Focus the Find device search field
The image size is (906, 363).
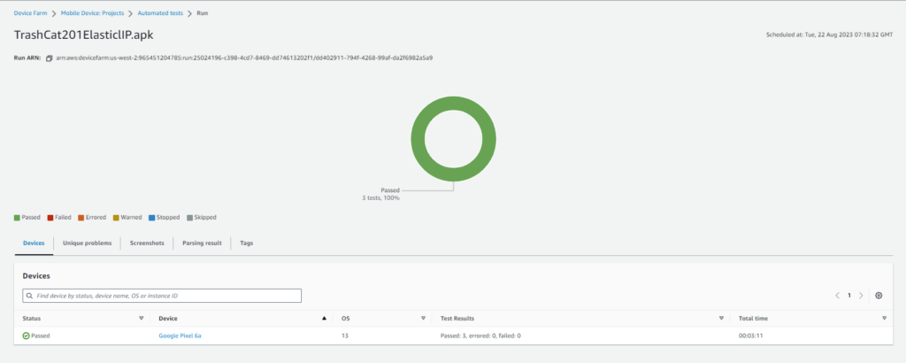pyautogui.click(x=162, y=296)
